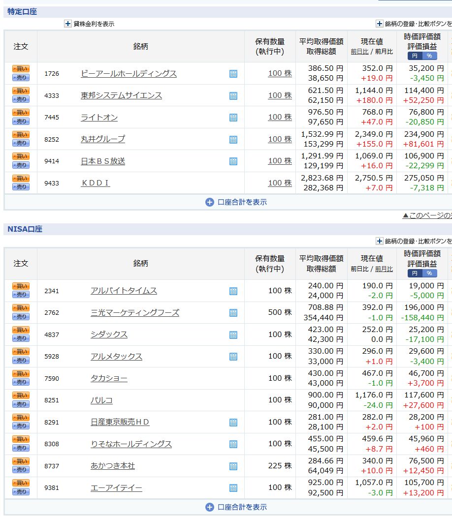Switch 特定口座 評価損益 to 円 display
The width and height of the screenshot is (452, 517).
[415, 56]
